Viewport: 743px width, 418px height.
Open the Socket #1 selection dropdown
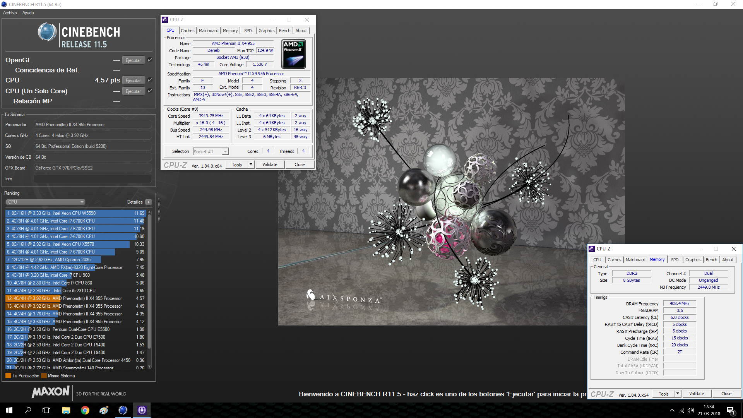pos(211,152)
